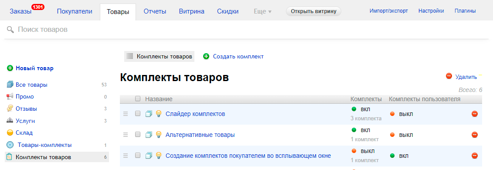Click the red delete icon for Слайдер комплектов
This screenshot has height=170, width=493.
click(x=475, y=114)
